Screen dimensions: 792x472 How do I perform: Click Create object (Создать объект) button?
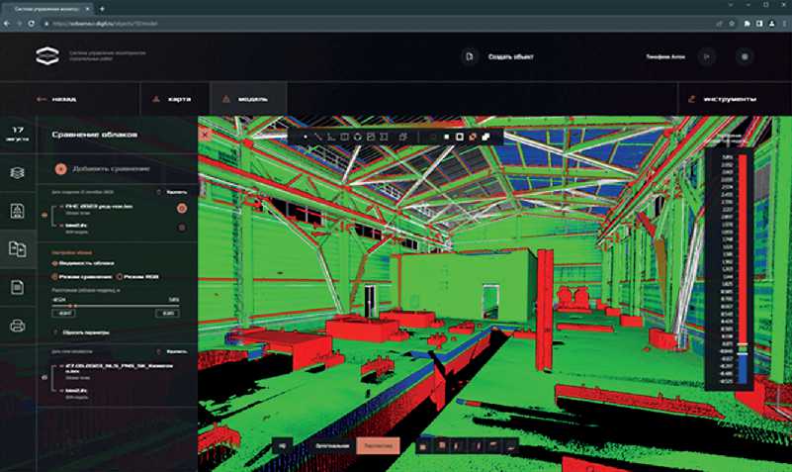tap(510, 56)
